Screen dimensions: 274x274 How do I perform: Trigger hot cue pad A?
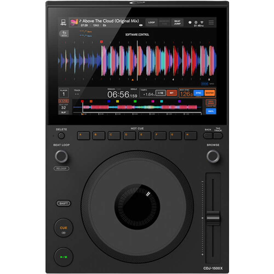(x=84, y=136)
